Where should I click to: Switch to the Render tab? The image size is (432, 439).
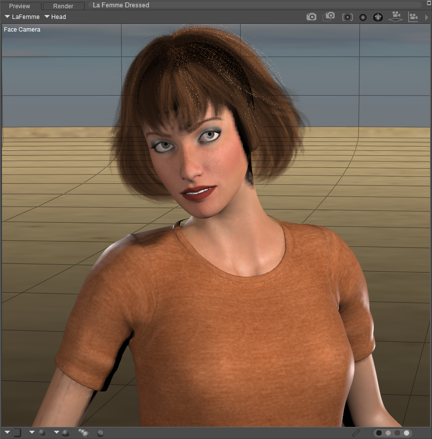pyautogui.click(x=63, y=6)
